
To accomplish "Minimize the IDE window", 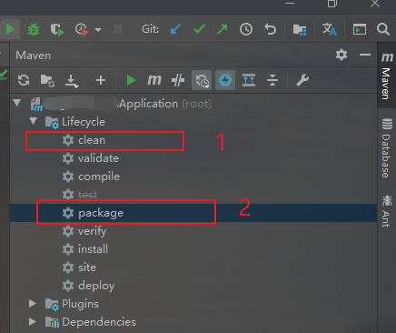I will coord(290,4).
